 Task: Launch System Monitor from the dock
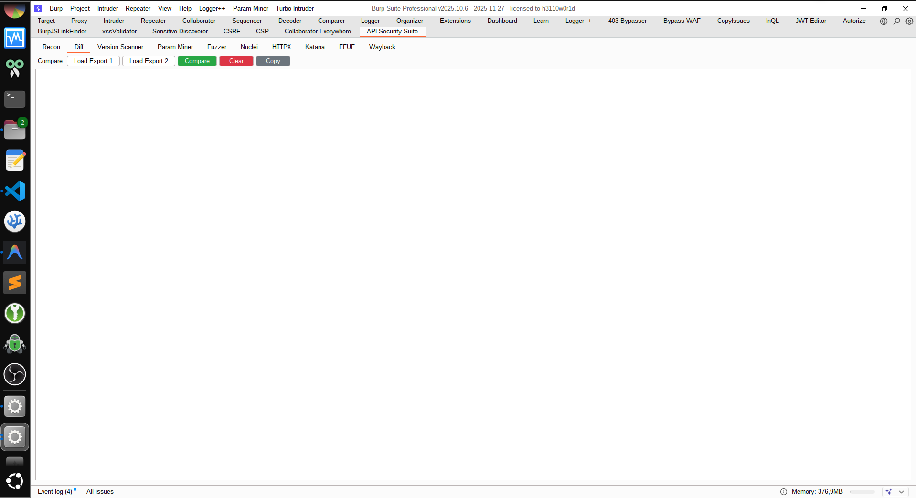(x=15, y=38)
